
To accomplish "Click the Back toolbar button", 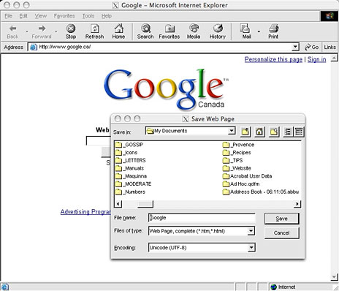I will [12, 31].
